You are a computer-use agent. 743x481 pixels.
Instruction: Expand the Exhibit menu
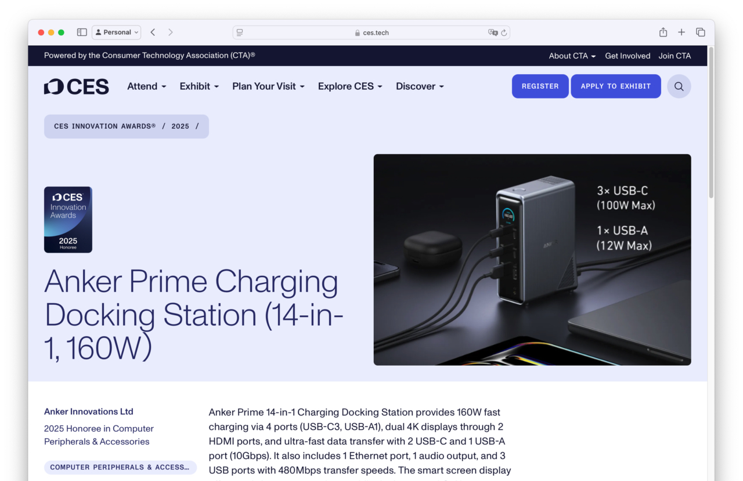[199, 86]
